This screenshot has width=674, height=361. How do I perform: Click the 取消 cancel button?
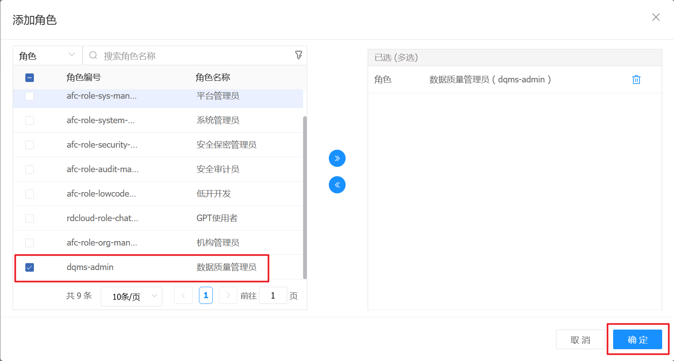[x=580, y=339]
